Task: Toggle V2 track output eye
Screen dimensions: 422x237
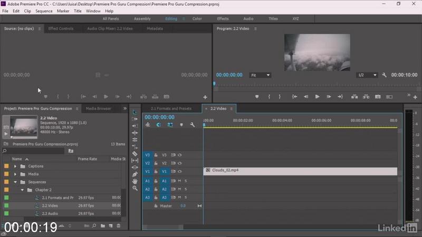Action: coord(179,163)
